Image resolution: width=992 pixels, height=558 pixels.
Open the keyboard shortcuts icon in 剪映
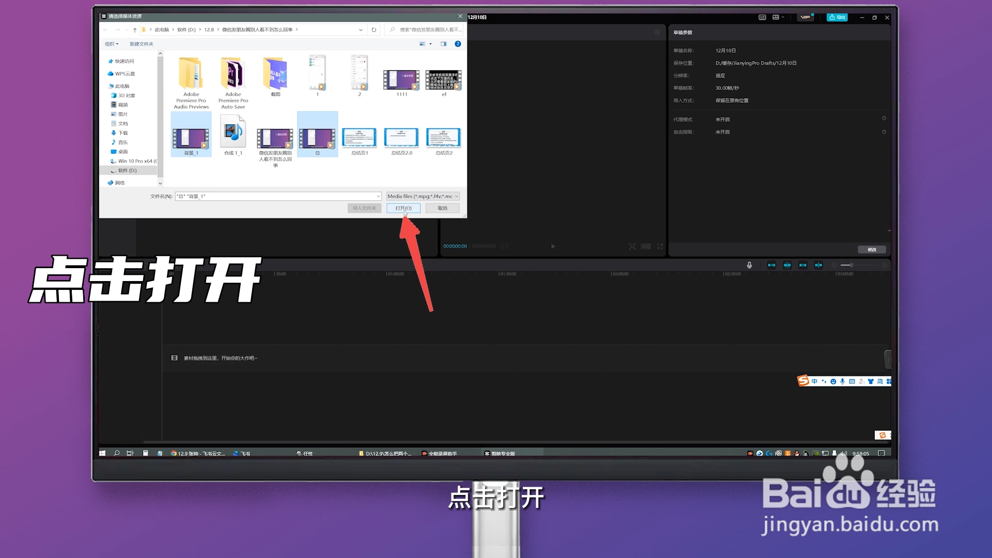[x=762, y=17]
